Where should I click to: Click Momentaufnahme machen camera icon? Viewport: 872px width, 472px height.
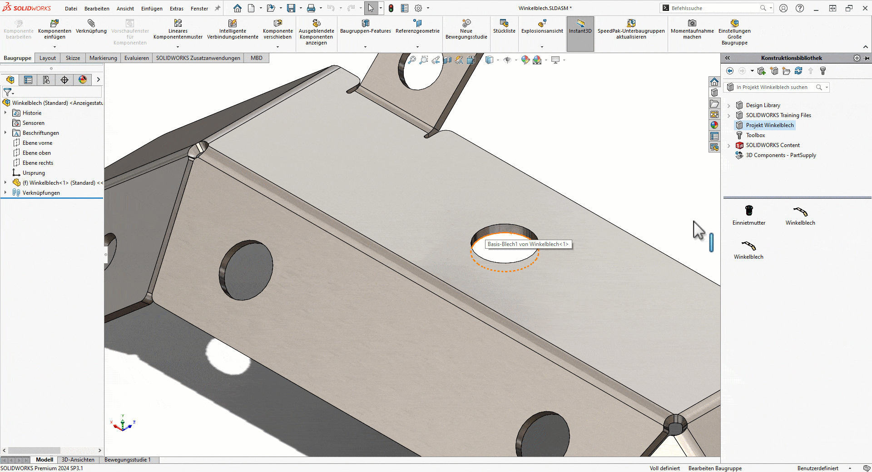(x=692, y=23)
